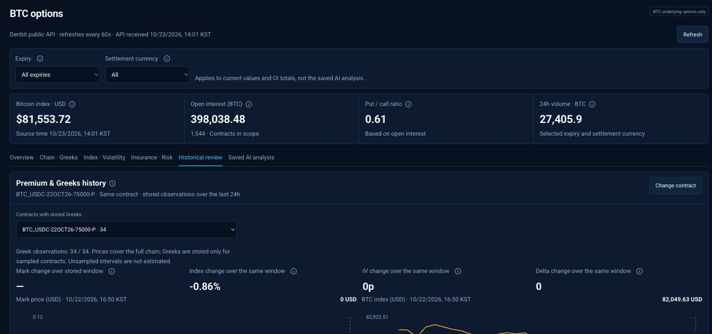Click the info icon next to Expiry
712x334 pixels.
coord(40,58)
